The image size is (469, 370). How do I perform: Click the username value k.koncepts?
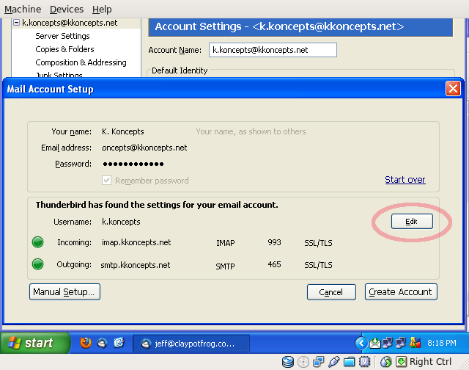click(121, 222)
